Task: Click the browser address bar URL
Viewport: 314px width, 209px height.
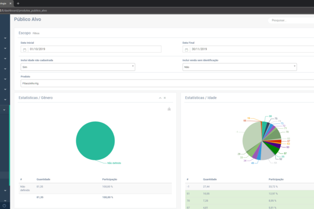Action: pyautogui.click(x=24, y=10)
